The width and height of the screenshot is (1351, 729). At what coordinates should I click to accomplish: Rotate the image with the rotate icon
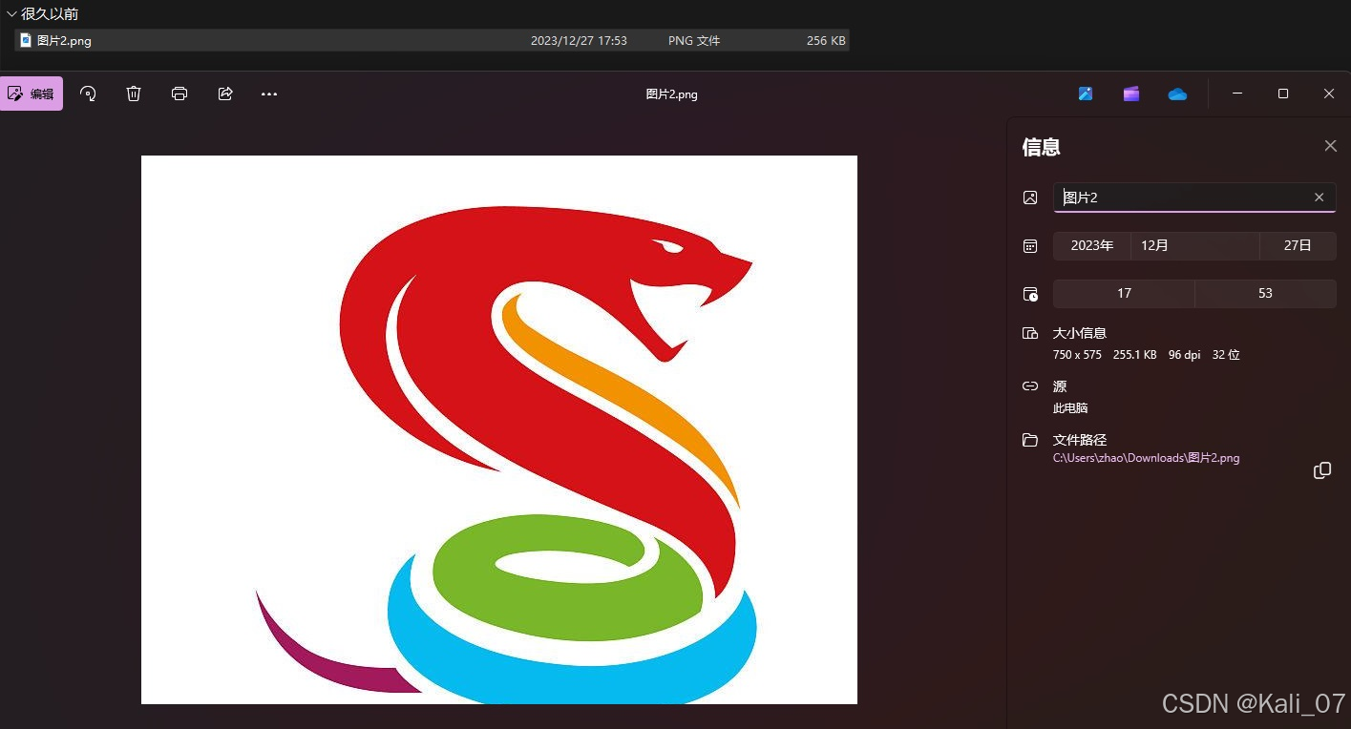coord(88,94)
